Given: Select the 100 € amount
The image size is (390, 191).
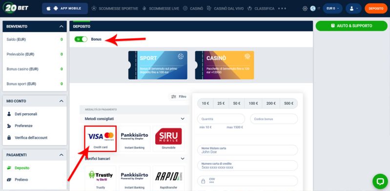Looking at the screenshot, I should [253, 104].
